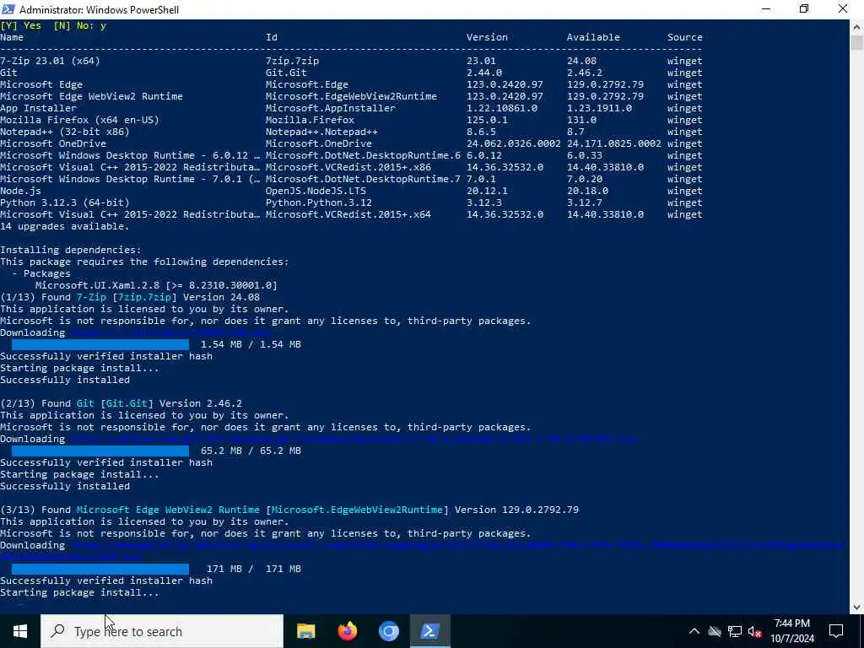Click 'Microsoft.AppInstaller' Id cell

[x=331, y=109]
